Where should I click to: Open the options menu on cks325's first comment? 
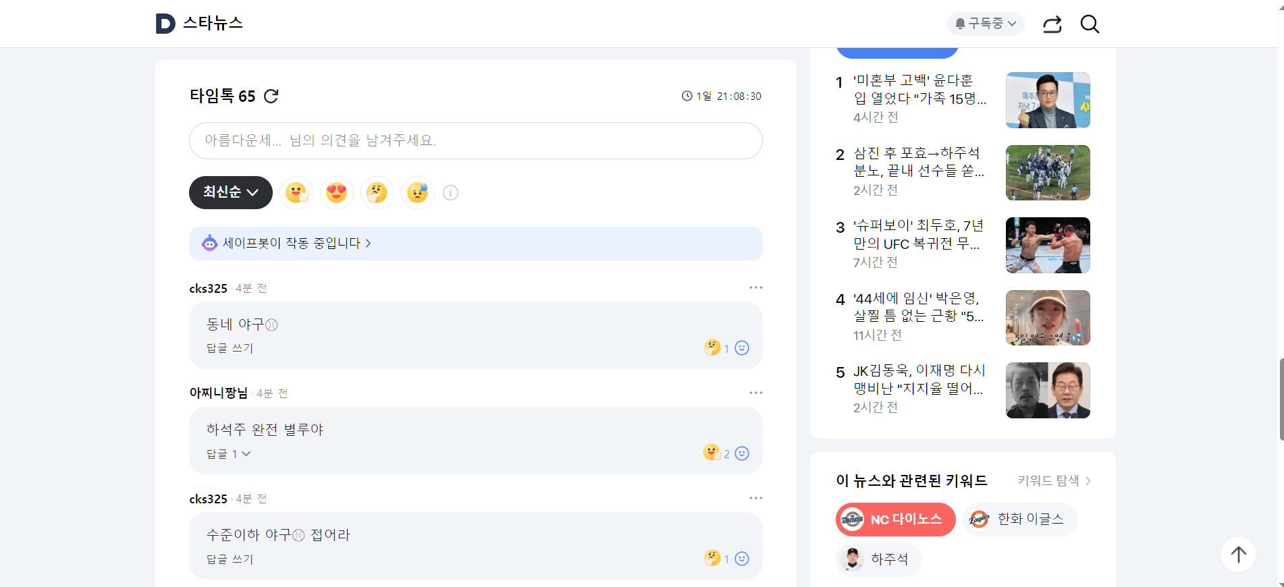tap(756, 287)
